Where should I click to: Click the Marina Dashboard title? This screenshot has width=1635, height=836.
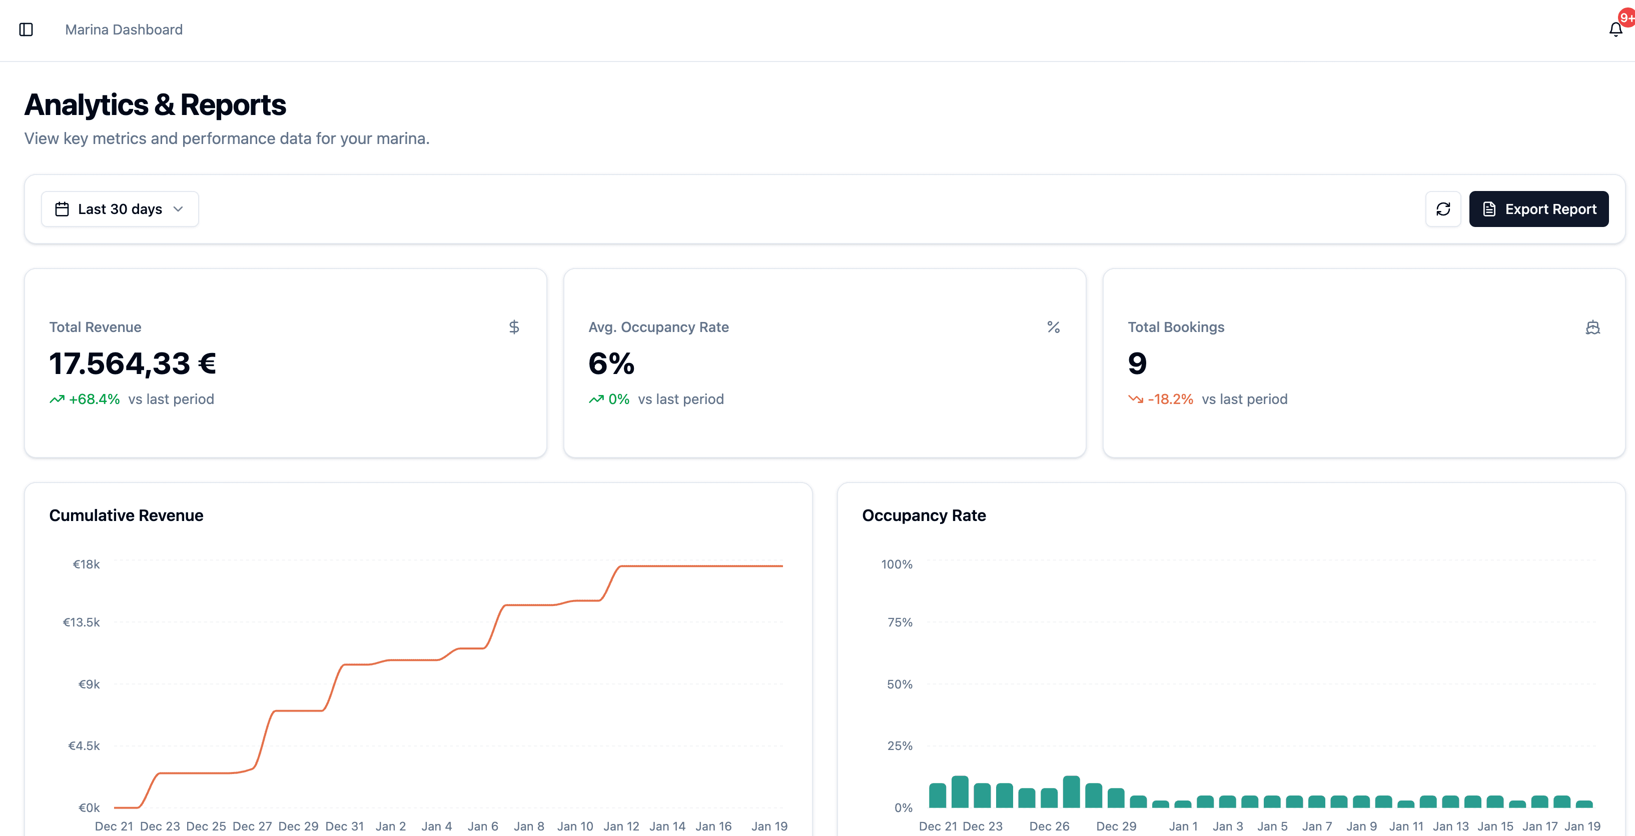coord(123,30)
